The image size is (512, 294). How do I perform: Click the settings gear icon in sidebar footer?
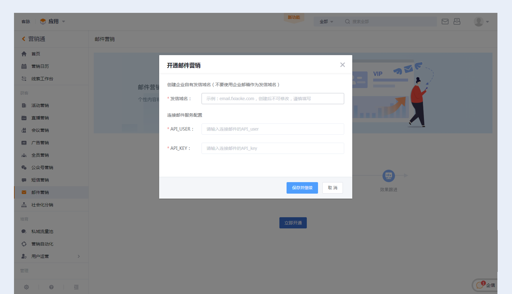(x=26, y=287)
